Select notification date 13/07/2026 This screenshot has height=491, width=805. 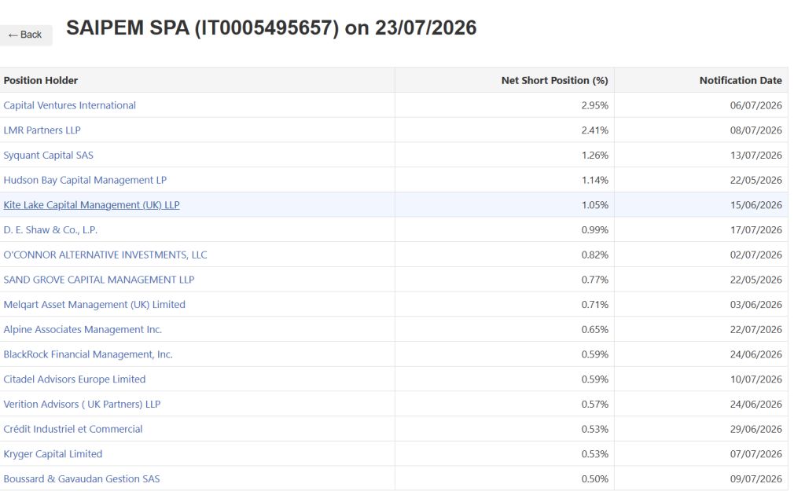[x=755, y=155]
